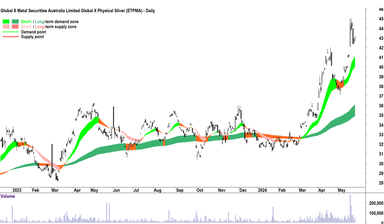Click the 'Oct' label on the date axis
384x224 pixels.
(200, 190)
